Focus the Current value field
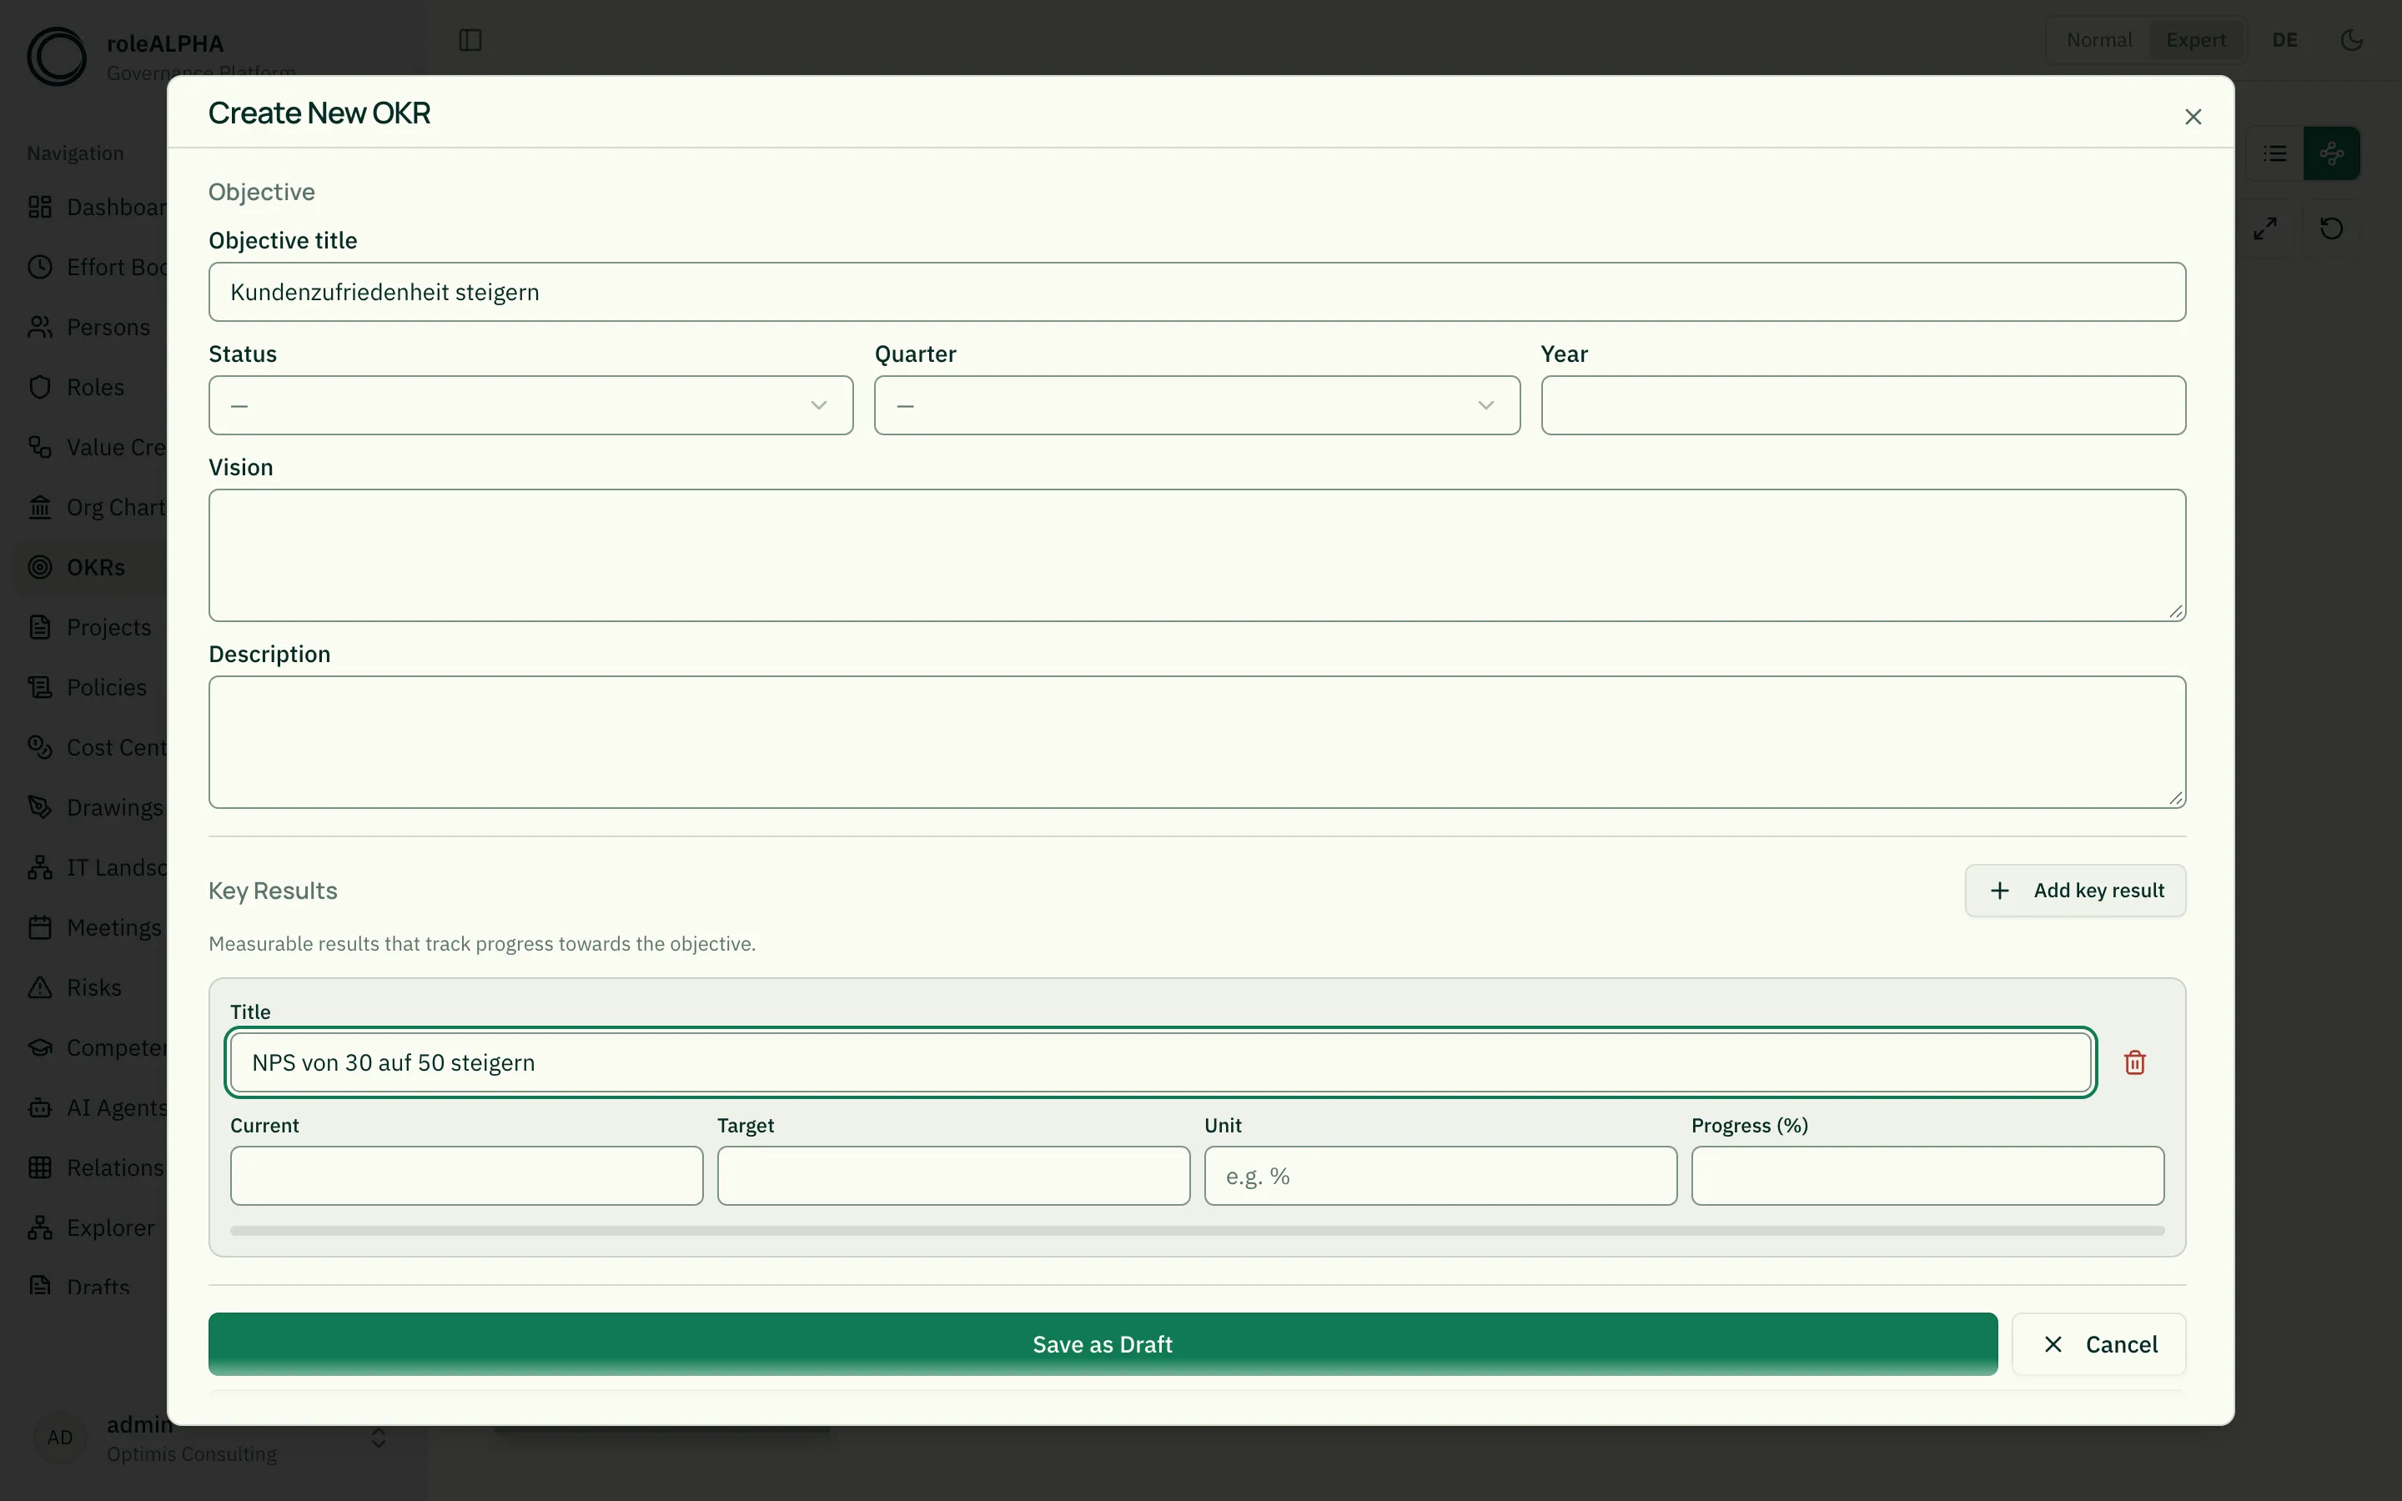Image resolution: width=2402 pixels, height=1501 pixels. click(x=466, y=1177)
